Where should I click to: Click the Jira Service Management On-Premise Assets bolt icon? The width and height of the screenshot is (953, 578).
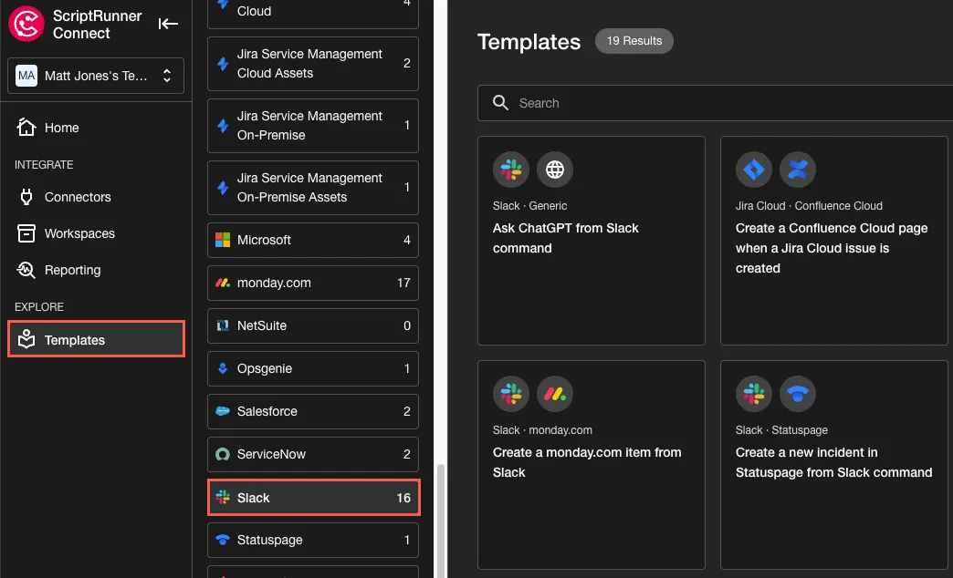tap(223, 187)
